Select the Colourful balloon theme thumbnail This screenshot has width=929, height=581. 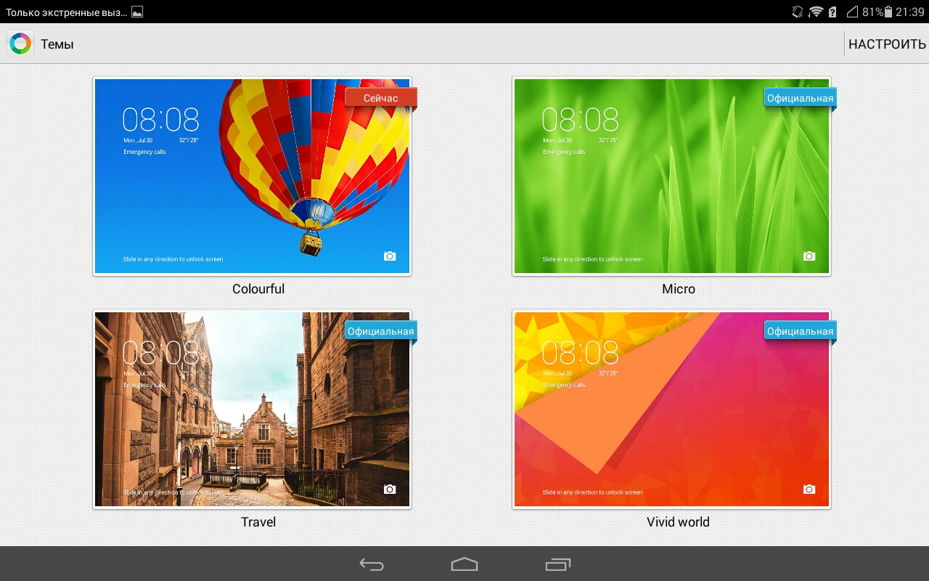coord(252,176)
